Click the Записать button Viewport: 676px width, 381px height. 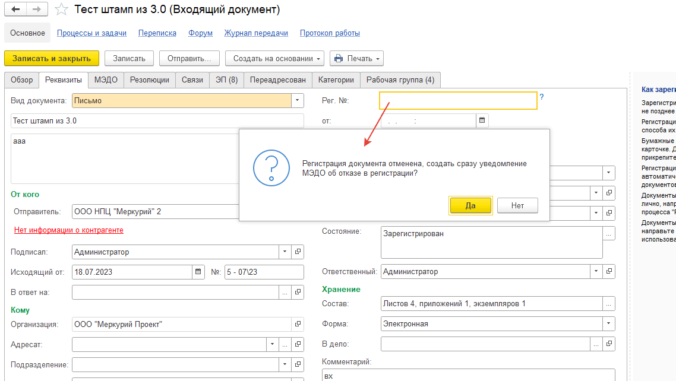point(129,58)
